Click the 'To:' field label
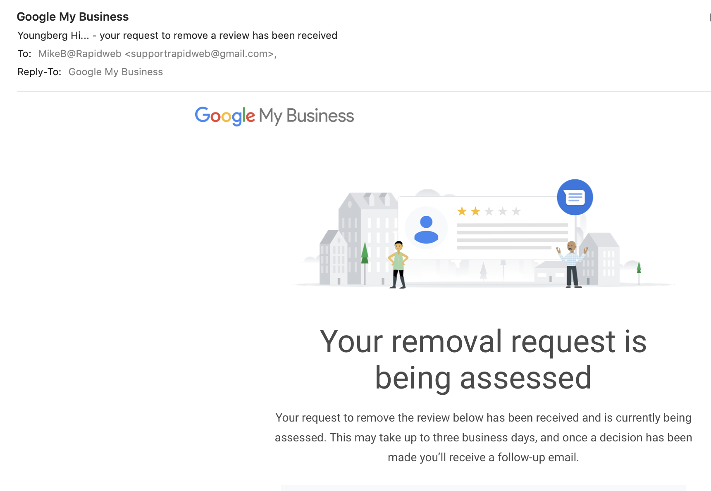711x491 pixels. coord(24,54)
